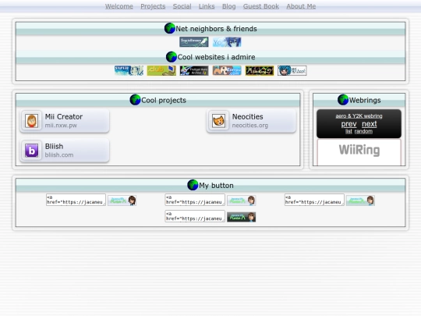Click 'bliish.com' URL text

(59, 154)
